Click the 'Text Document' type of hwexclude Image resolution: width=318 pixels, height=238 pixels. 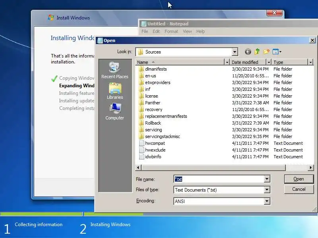coord(288,150)
